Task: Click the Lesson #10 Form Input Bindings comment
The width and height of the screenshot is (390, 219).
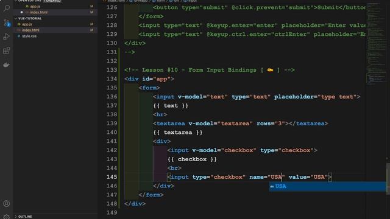Action: click(210, 70)
